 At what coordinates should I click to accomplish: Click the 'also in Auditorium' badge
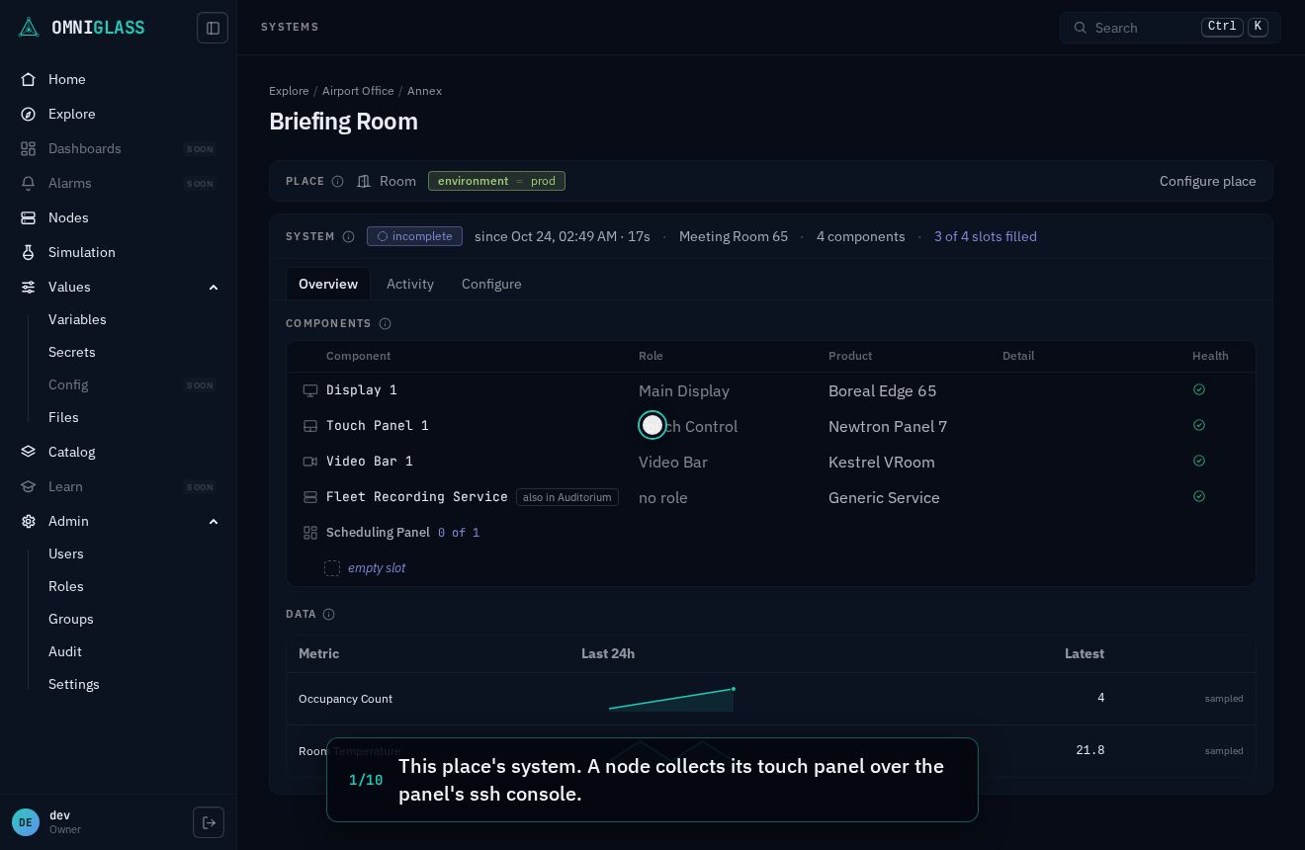click(x=567, y=497)
